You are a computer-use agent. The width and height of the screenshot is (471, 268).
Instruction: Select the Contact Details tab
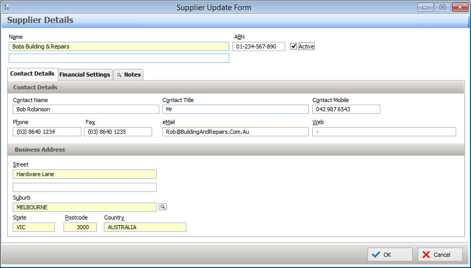(x=32, y=74)
